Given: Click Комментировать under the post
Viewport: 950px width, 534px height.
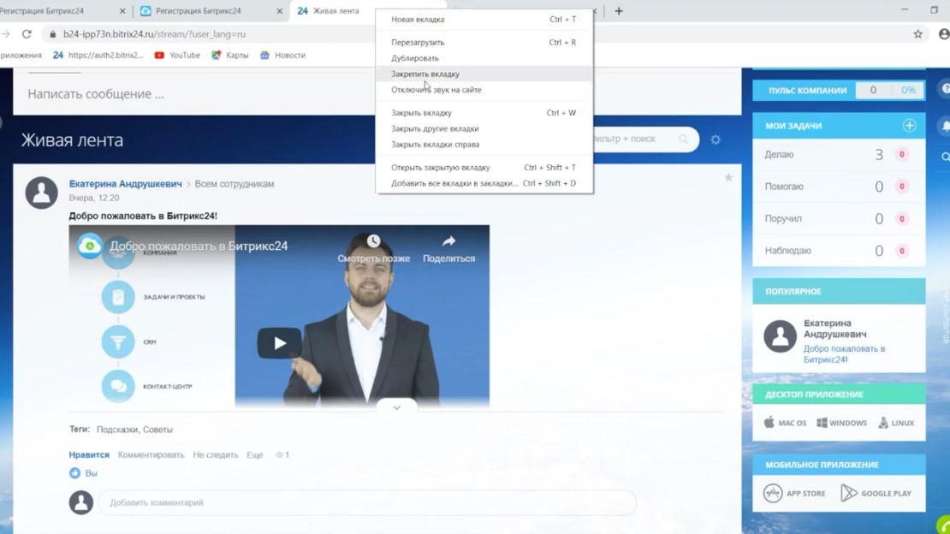Looking at the screenshot, I should click(151, 454).
